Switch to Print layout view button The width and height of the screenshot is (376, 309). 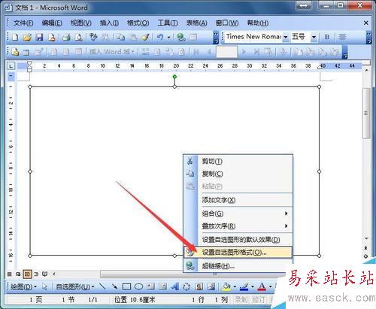click(27, 274)
